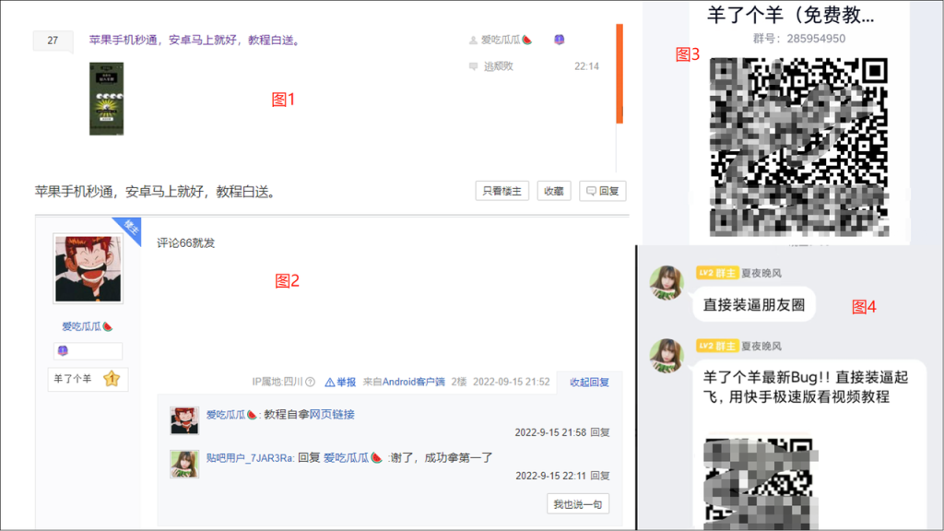Click LV2 群主 badge on second message
The image size is (944, 531).
716,346
